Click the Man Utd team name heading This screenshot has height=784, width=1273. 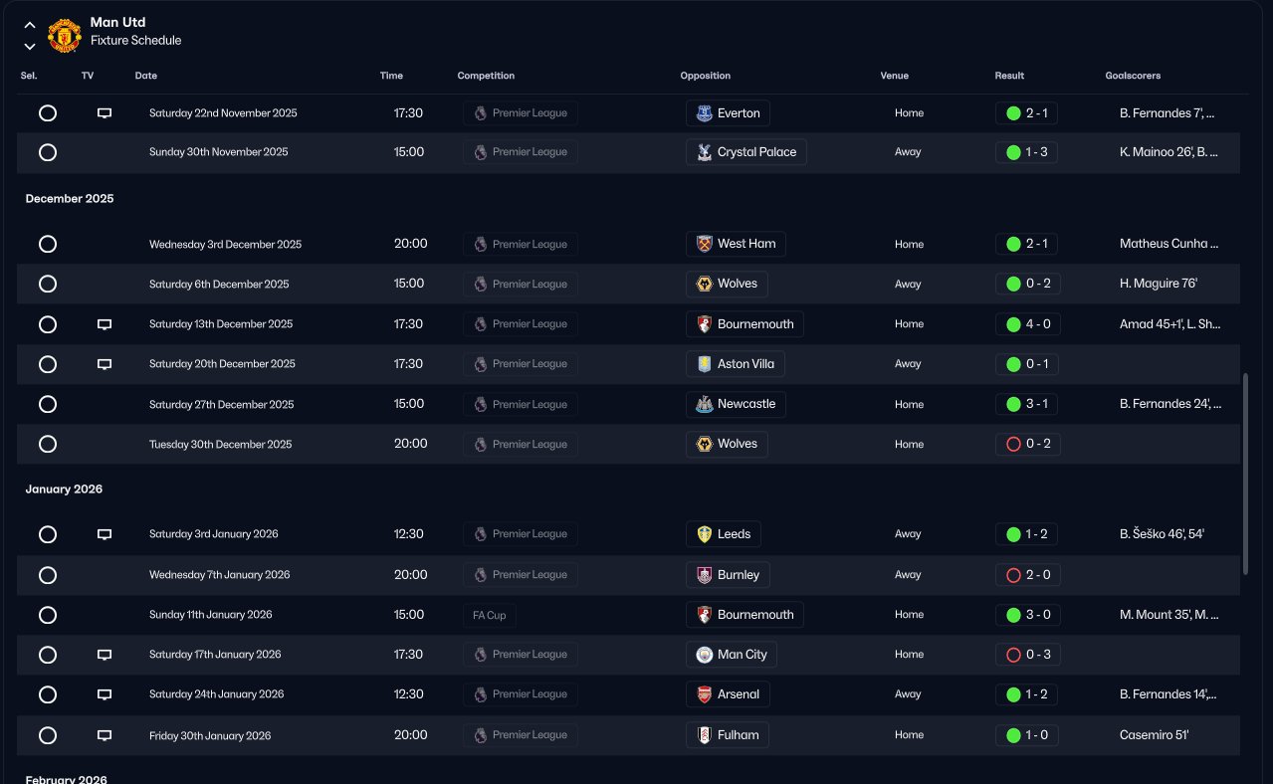[117, 22]
